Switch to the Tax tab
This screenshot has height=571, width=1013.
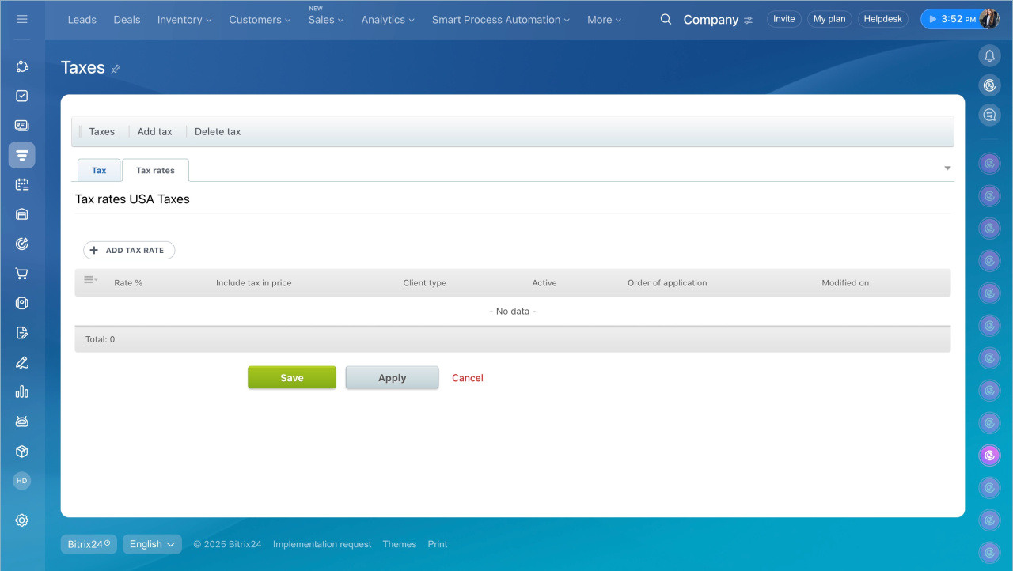pyautogui.click(x=99, y=170)
